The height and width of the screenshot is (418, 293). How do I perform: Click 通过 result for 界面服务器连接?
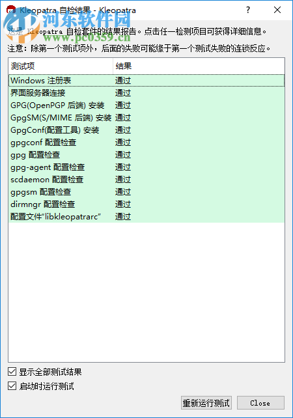click(x=123, y=92)
